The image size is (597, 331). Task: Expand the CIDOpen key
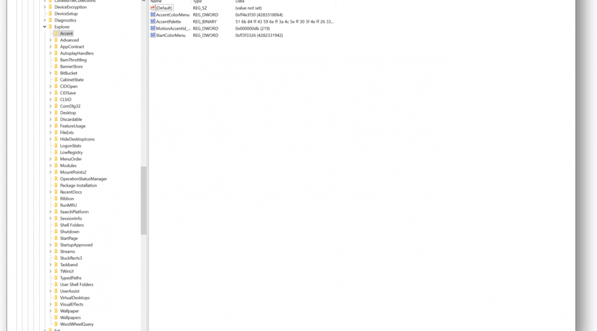(x=51, y=86)
